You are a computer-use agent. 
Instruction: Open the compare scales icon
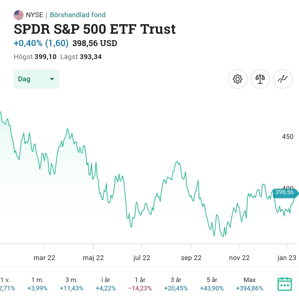pos(260,79)
